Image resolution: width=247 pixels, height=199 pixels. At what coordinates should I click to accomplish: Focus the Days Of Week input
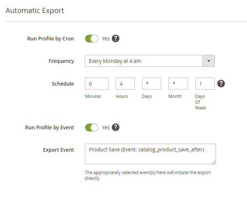[x=205, y=84]
